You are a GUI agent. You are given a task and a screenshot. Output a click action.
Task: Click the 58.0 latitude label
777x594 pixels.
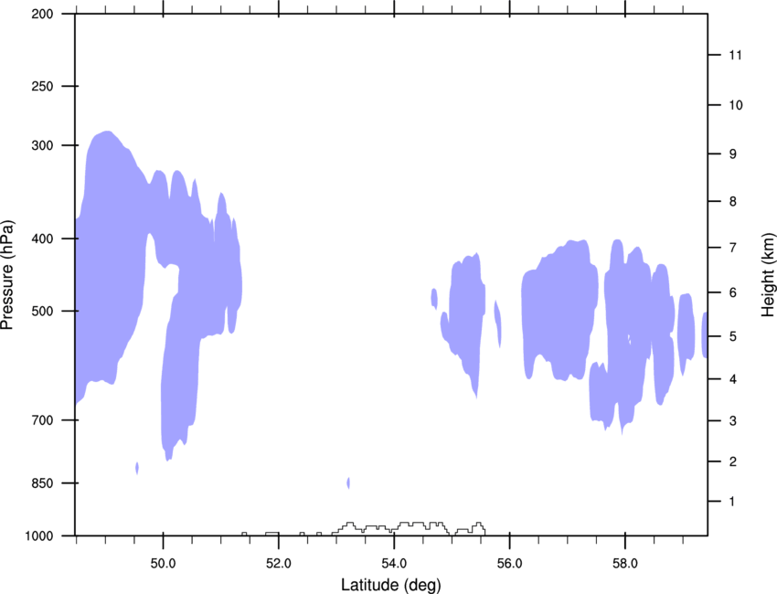[625, 564]
